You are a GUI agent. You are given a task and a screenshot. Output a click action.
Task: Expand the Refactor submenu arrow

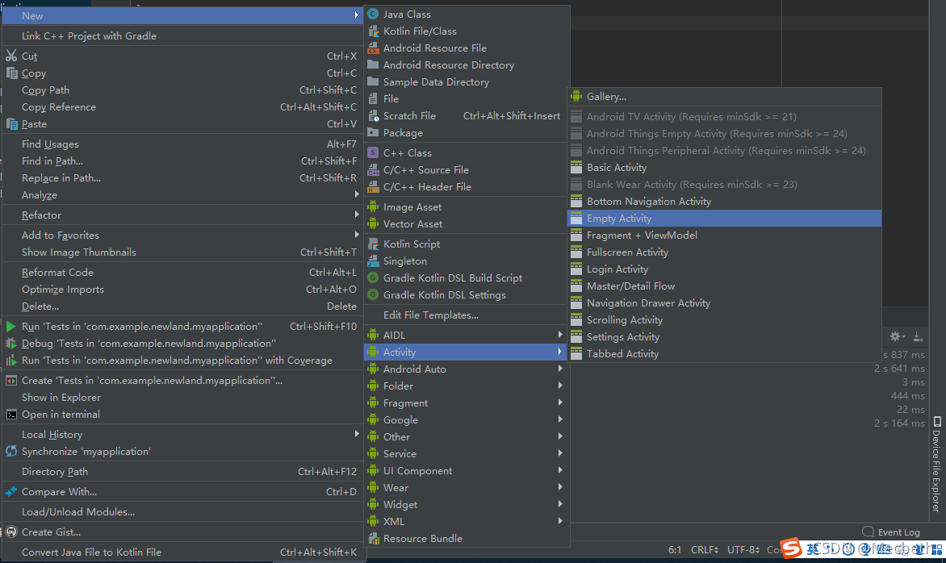pyautogui.click(x=357, y=215)
